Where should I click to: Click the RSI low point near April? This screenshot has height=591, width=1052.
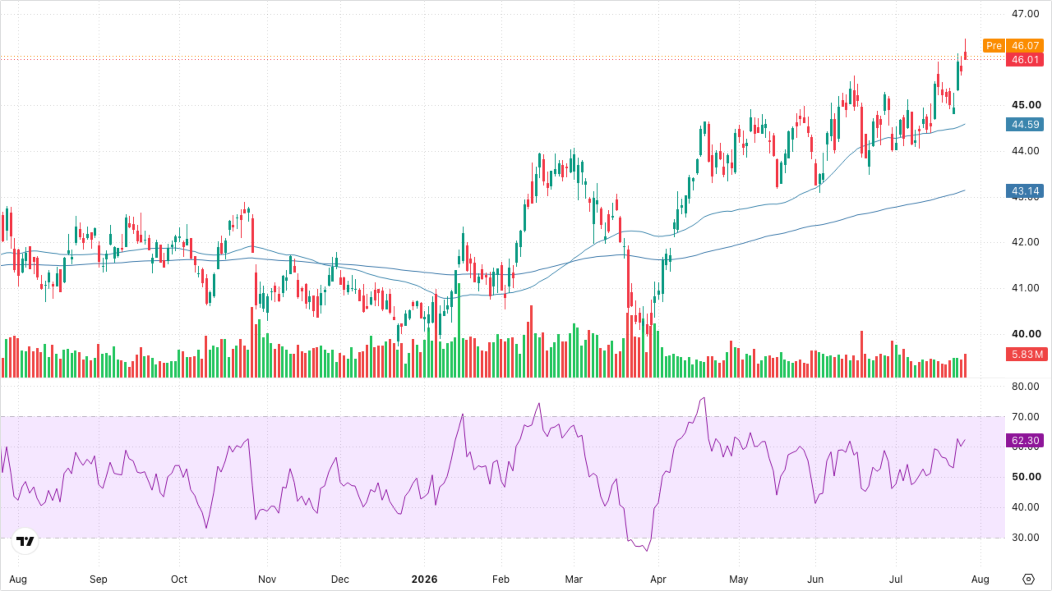point(647,550)
